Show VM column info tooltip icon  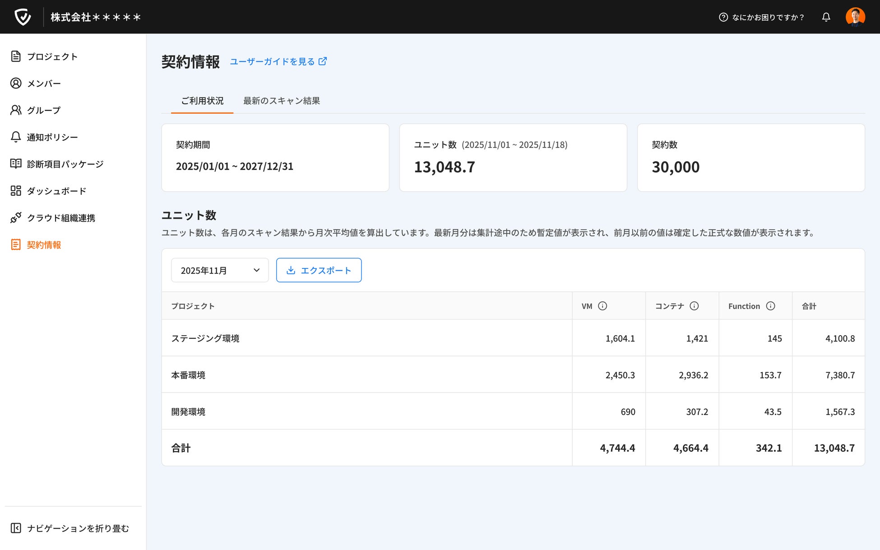point(602,306)
